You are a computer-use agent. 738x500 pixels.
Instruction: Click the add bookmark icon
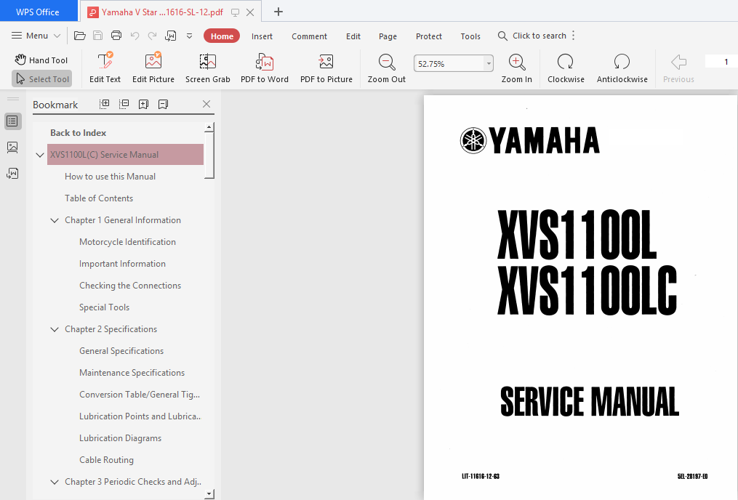coord(143,104)
